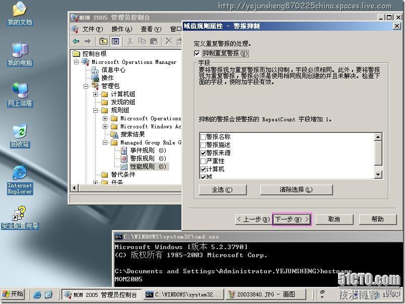Click 上一步(B) back button

(x=253, y=219)
